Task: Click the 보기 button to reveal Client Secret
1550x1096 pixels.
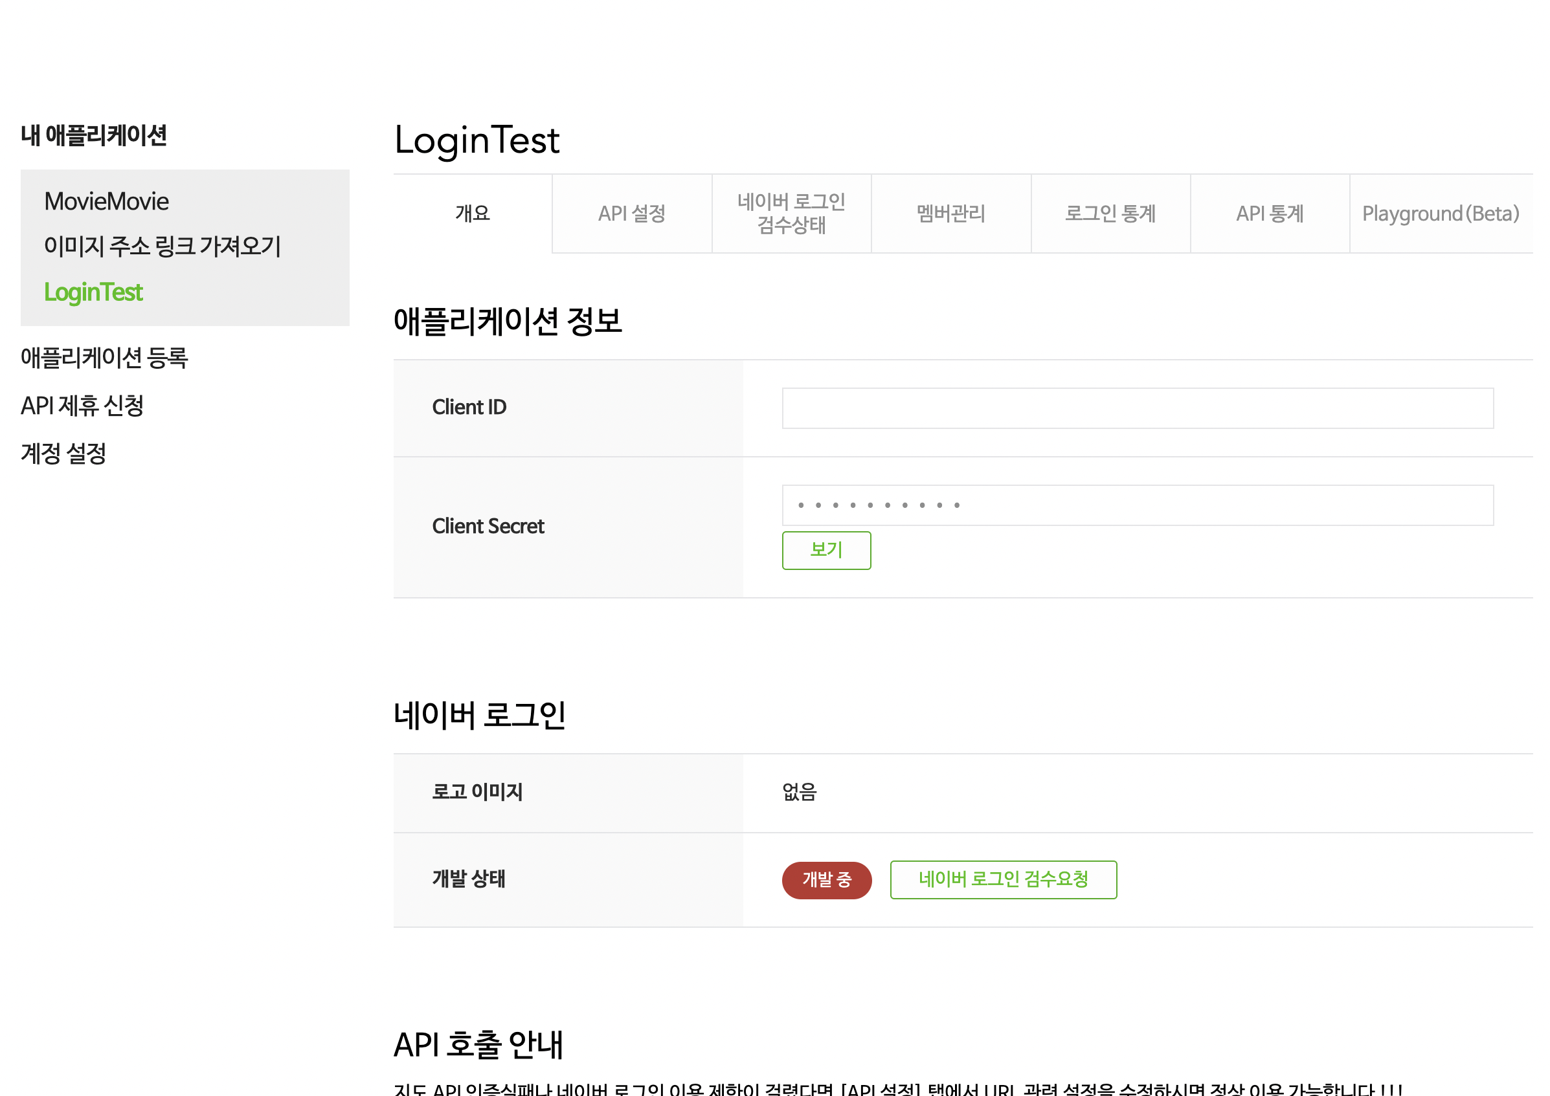Action: click(826, 551)
